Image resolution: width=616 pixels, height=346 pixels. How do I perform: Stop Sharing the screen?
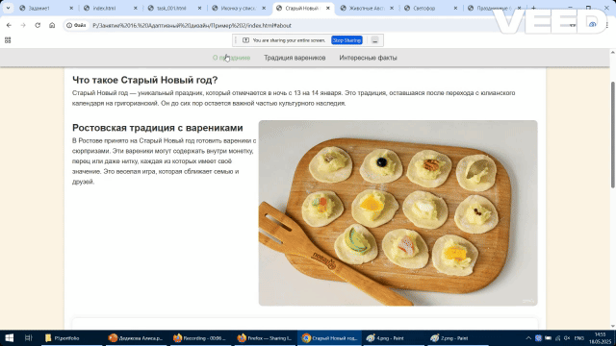(346, 40)
